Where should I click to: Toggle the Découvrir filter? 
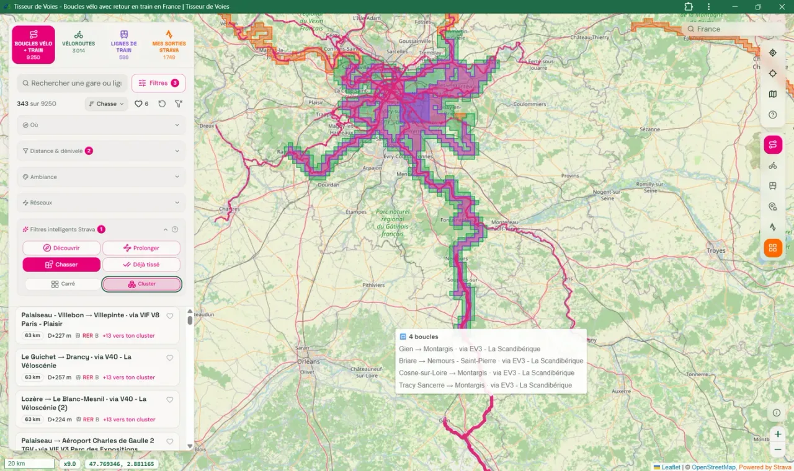pyautogui.click(x=61, y=248)
